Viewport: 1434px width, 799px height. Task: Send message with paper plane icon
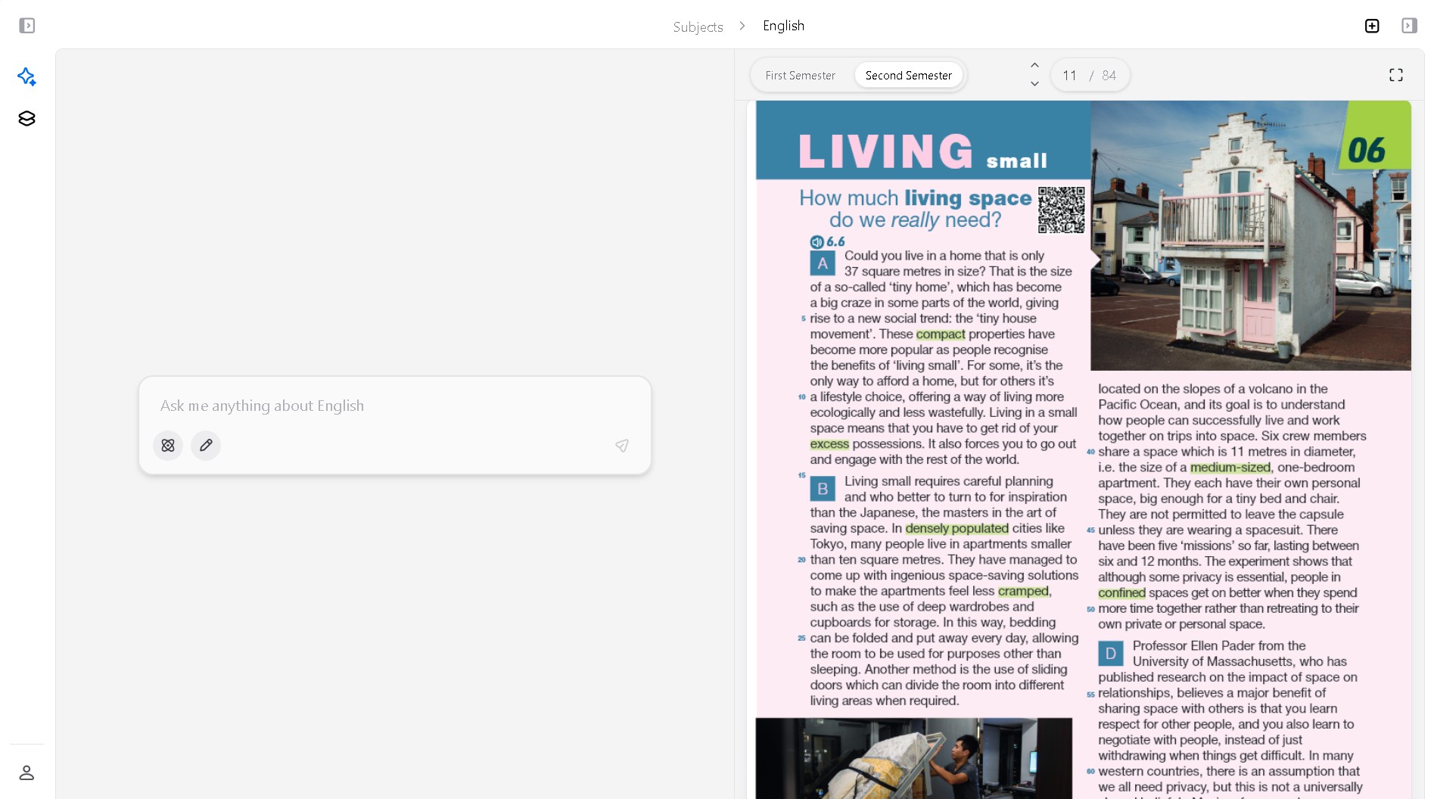pos(621,446)
